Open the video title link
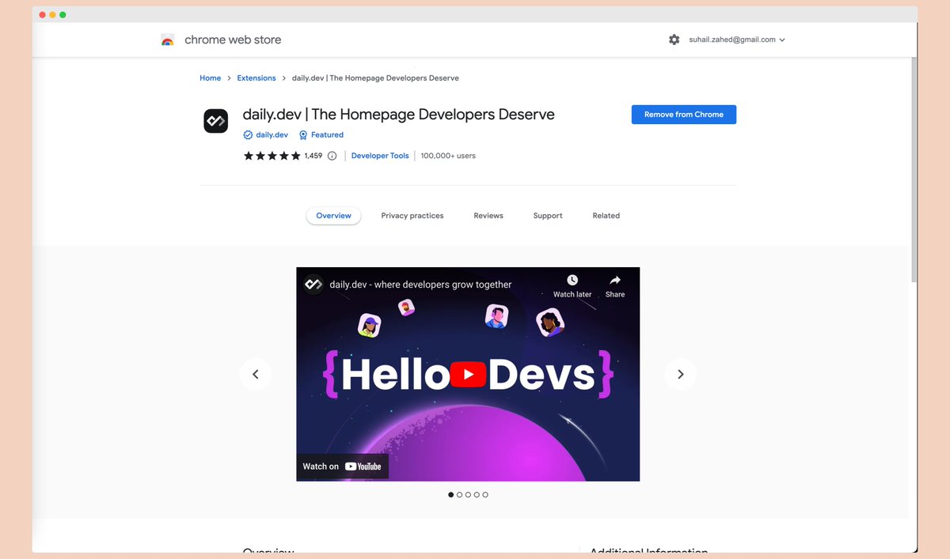Viewport: 950px width, 559px height. click(x=420, y=285)
